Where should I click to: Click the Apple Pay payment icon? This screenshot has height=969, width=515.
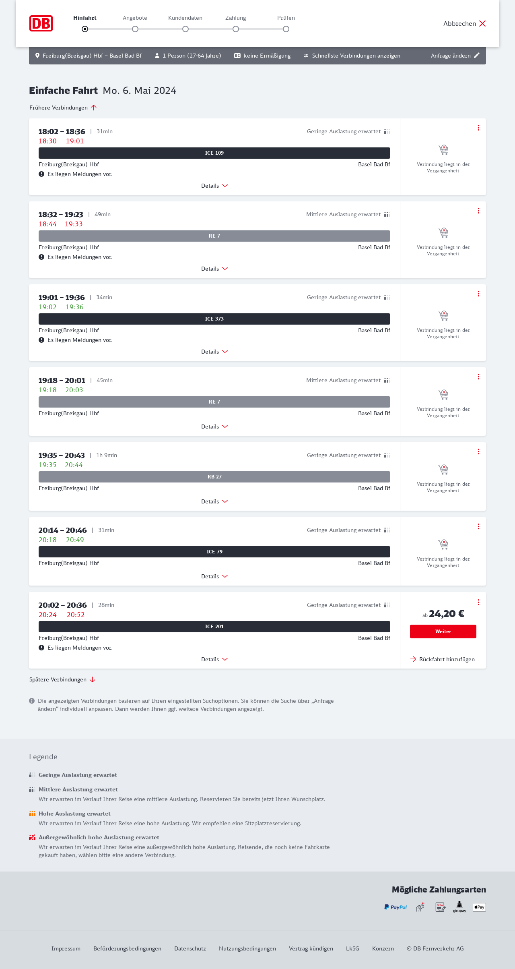(x=479, y=907)
